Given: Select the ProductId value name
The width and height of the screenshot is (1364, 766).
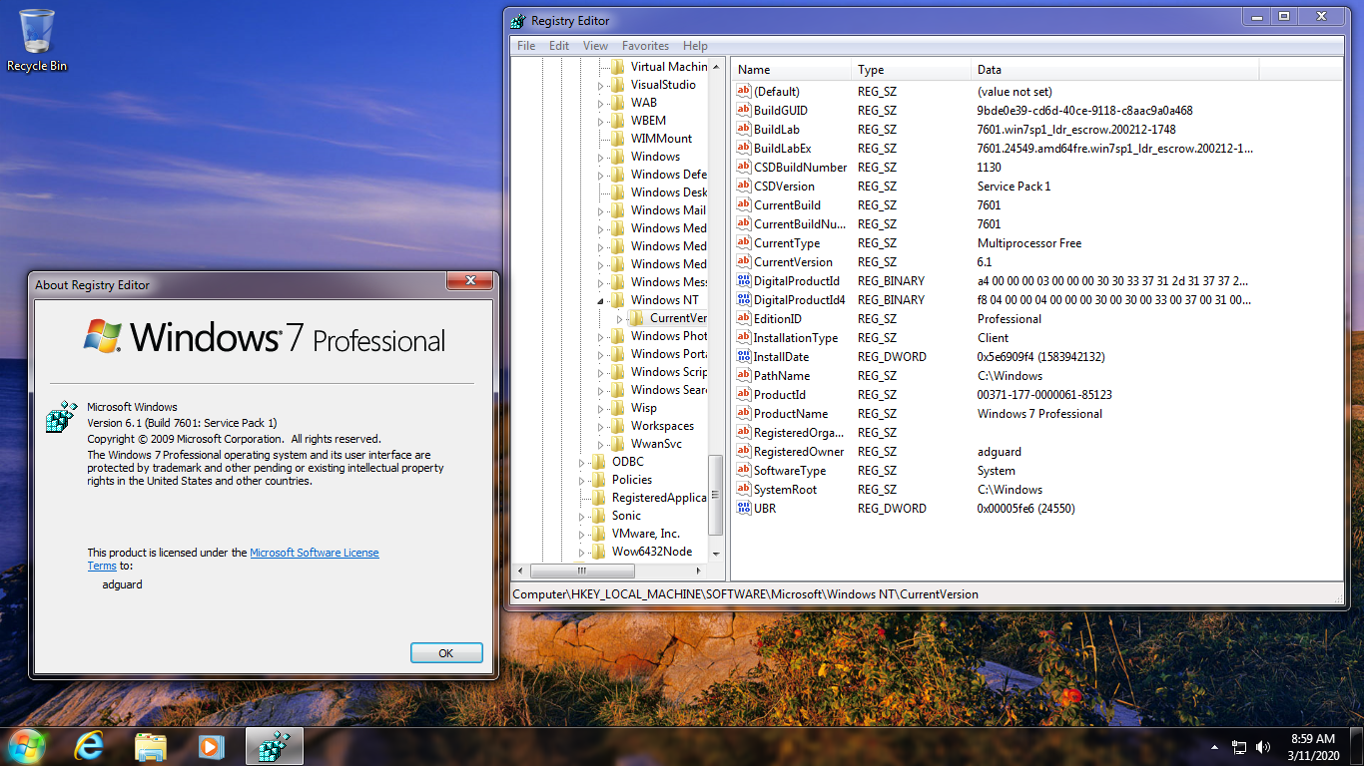Looking at the screenshot, I should pyautogui.click(x=780, y=395).
